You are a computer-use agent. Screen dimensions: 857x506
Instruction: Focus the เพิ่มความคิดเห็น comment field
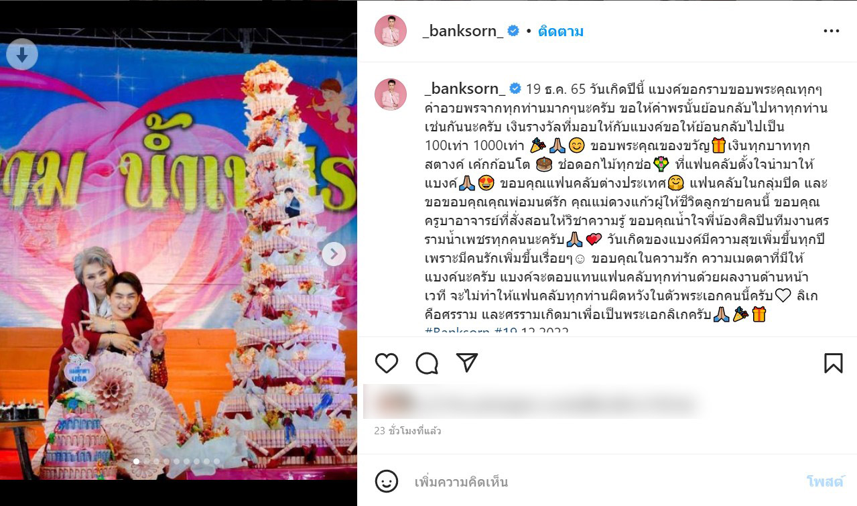point(603,482)
